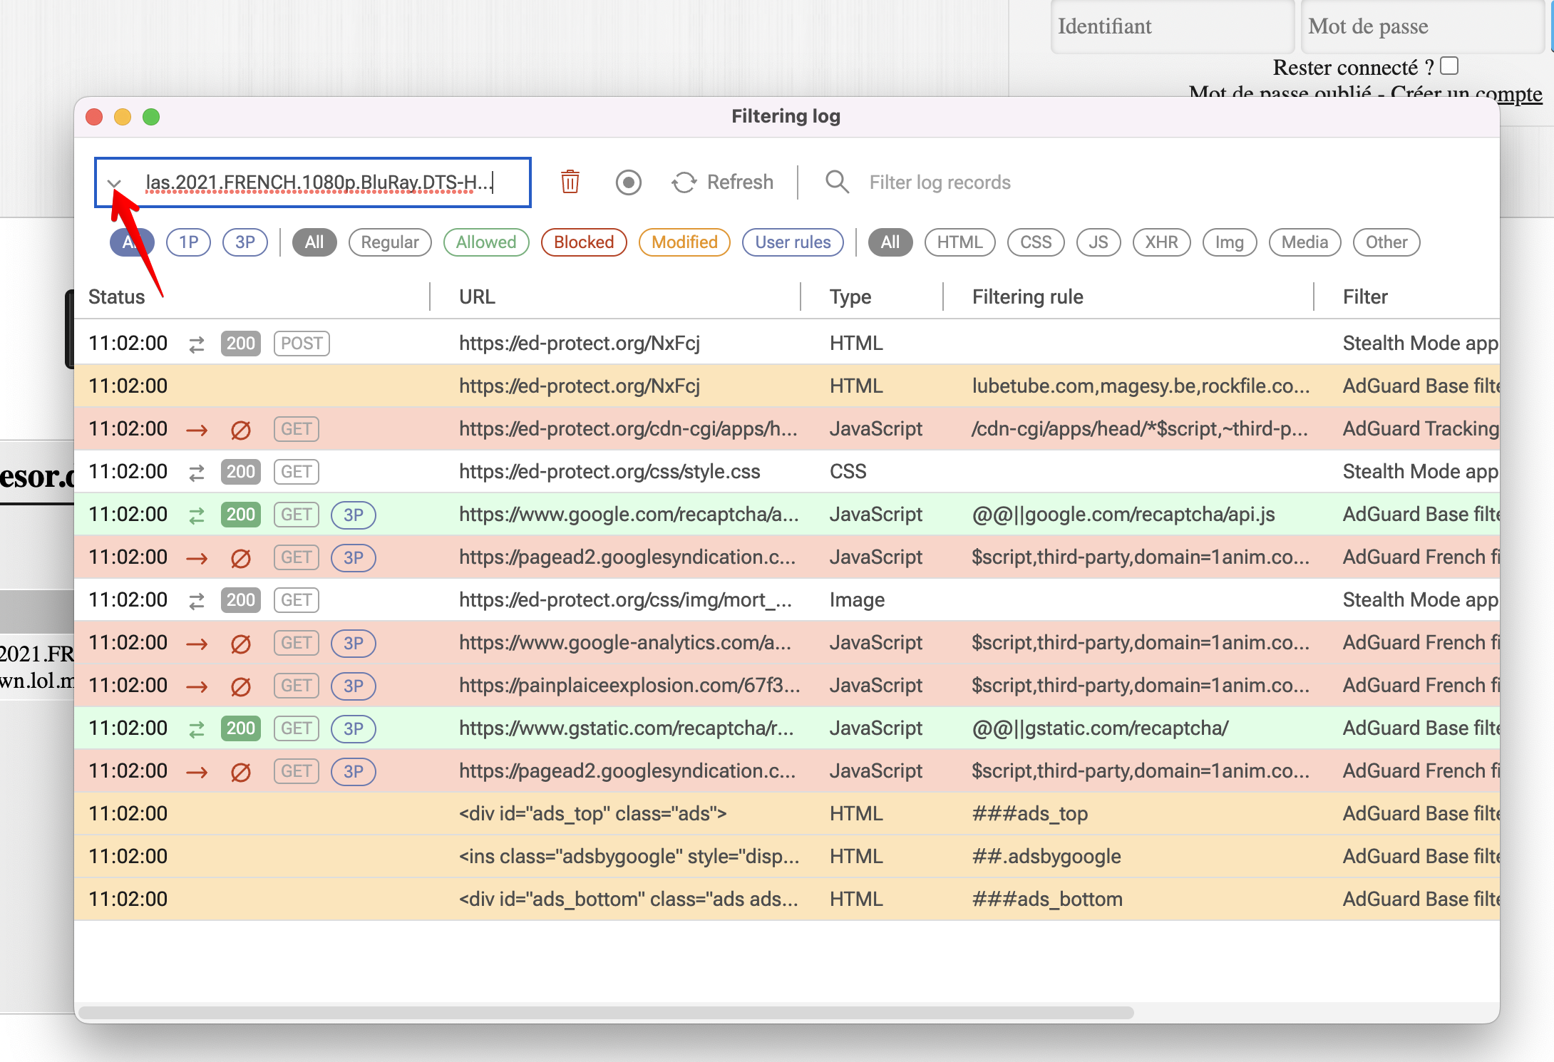
Task: Click the GET badge on the css/style.css row
Action: click(296, 471)
